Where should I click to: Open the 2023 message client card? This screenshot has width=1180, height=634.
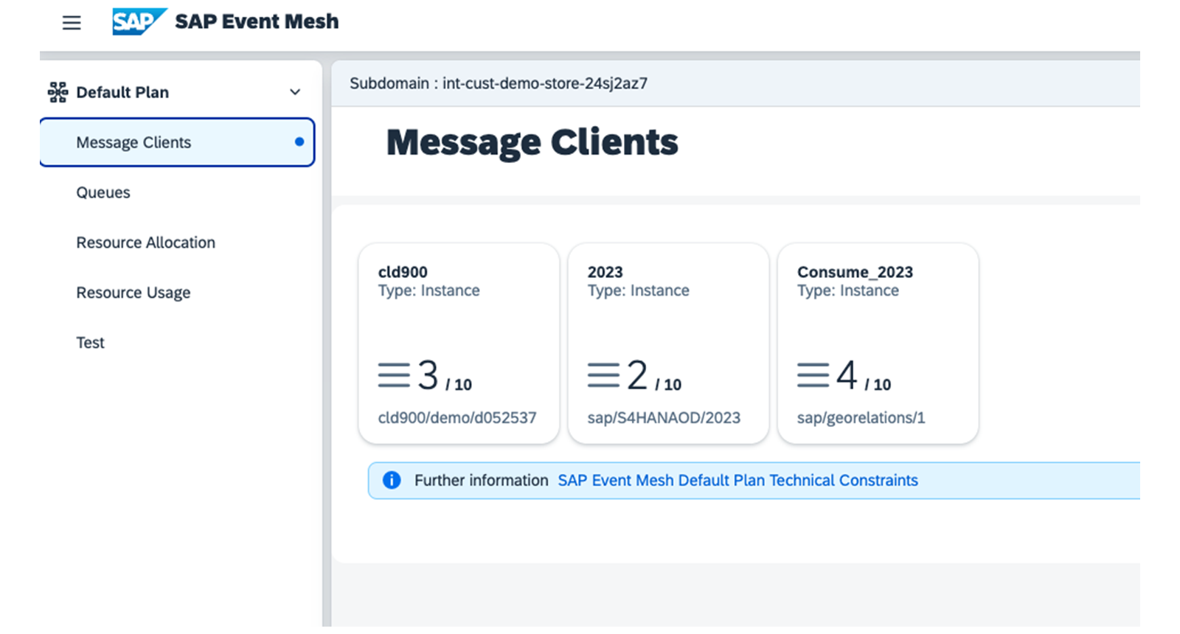[668, 344]
